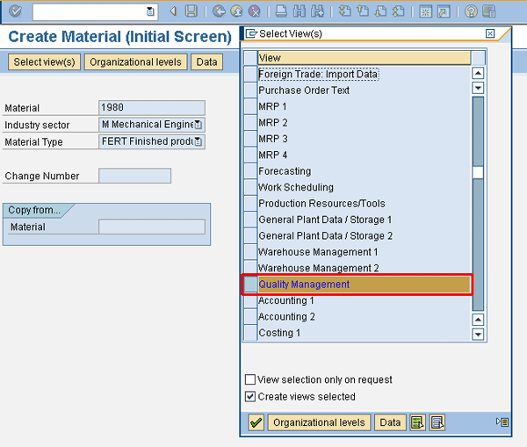The height and width of the screenshot is (447, 527).
Task: Open the Industry sector dropdown
Action: [x=198, y=126]
